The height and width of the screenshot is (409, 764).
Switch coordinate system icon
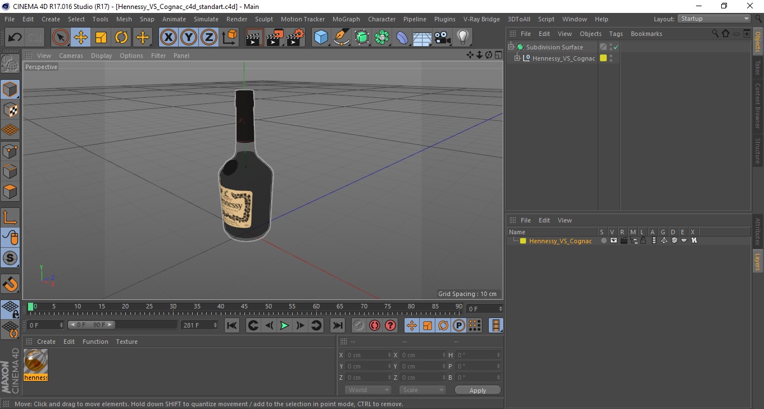pos(230,38)
